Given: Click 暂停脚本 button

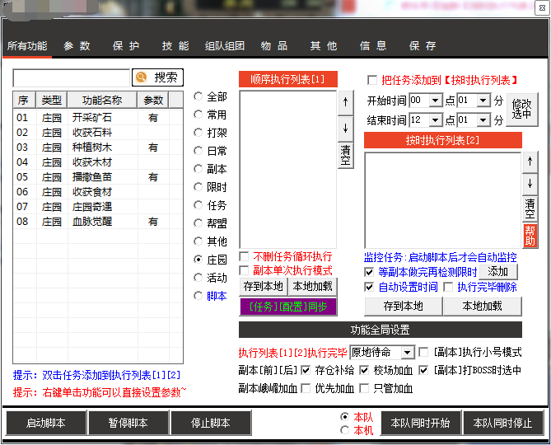Looking at the screenshot, I should click(128, 423).
